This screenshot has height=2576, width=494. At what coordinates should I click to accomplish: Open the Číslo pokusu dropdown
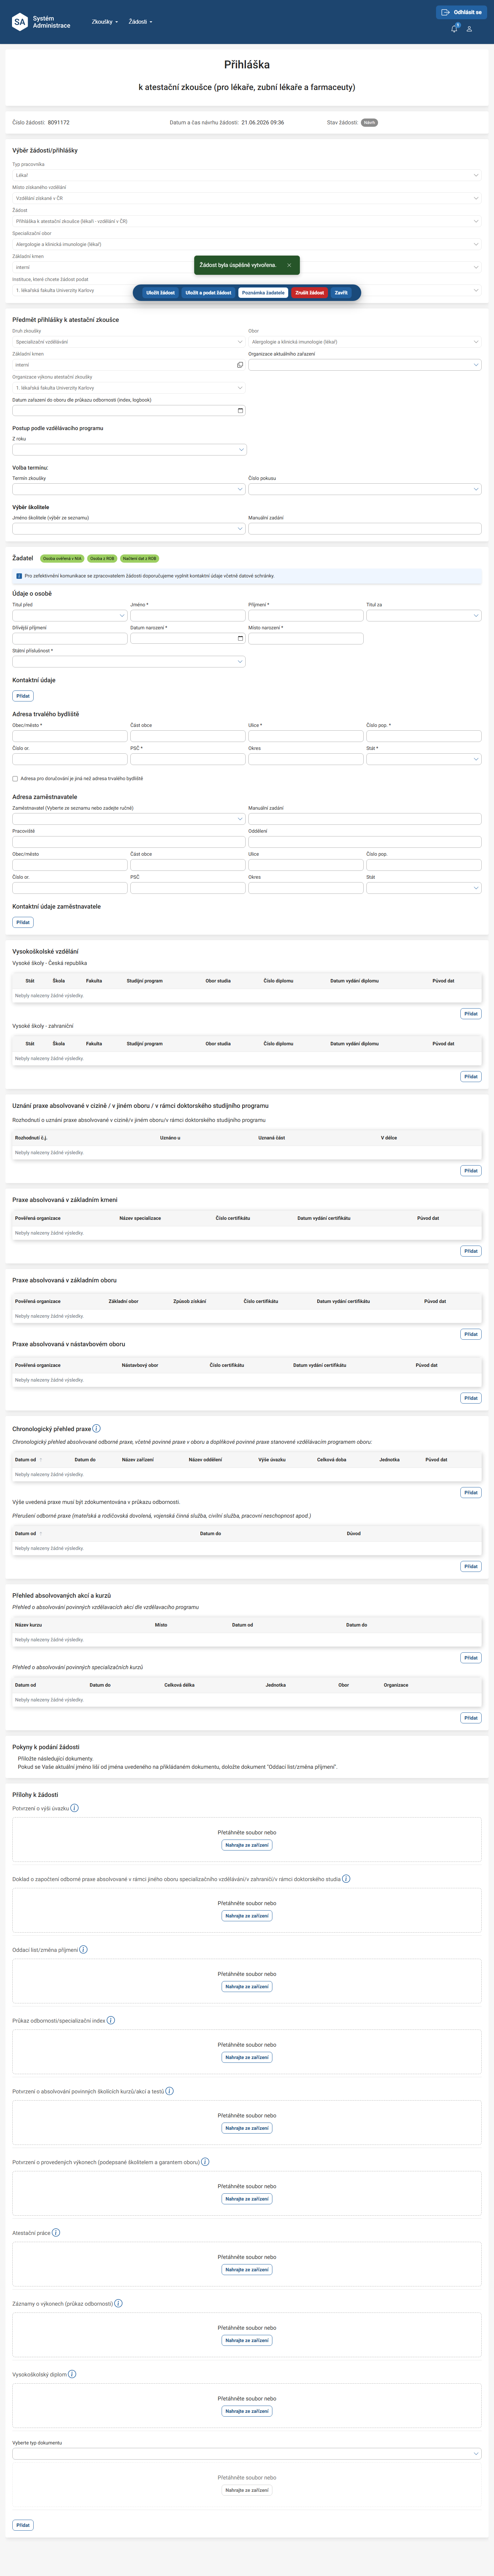coord(365,489)
